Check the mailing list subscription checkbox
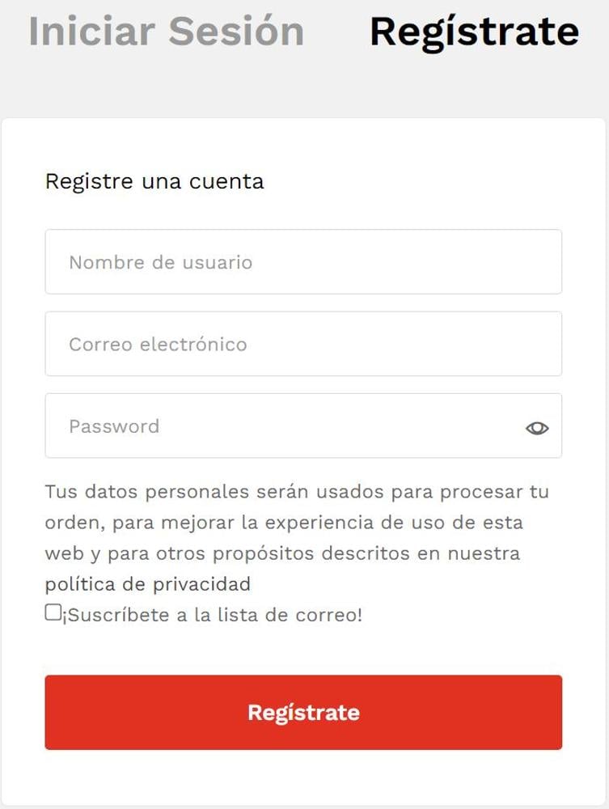This screenshot has width=609, height=809. [53, 612]
